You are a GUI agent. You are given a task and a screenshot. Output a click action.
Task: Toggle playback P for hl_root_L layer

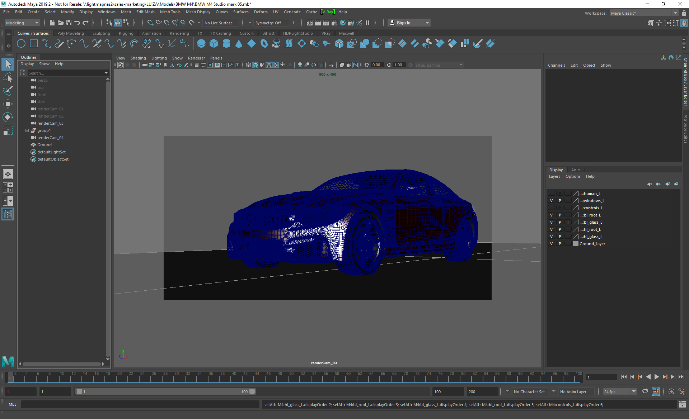click(559, 229)
